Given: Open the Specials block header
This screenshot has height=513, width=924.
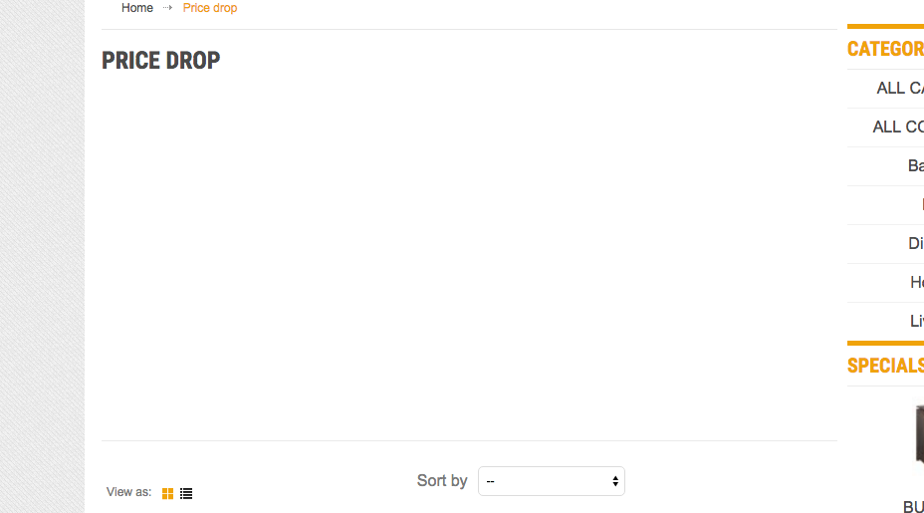Looking at the screenshot, I should pos(885,366).
